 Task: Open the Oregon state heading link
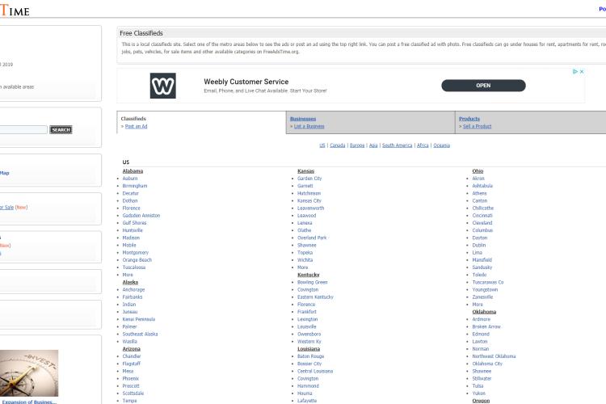coord(481,401)
